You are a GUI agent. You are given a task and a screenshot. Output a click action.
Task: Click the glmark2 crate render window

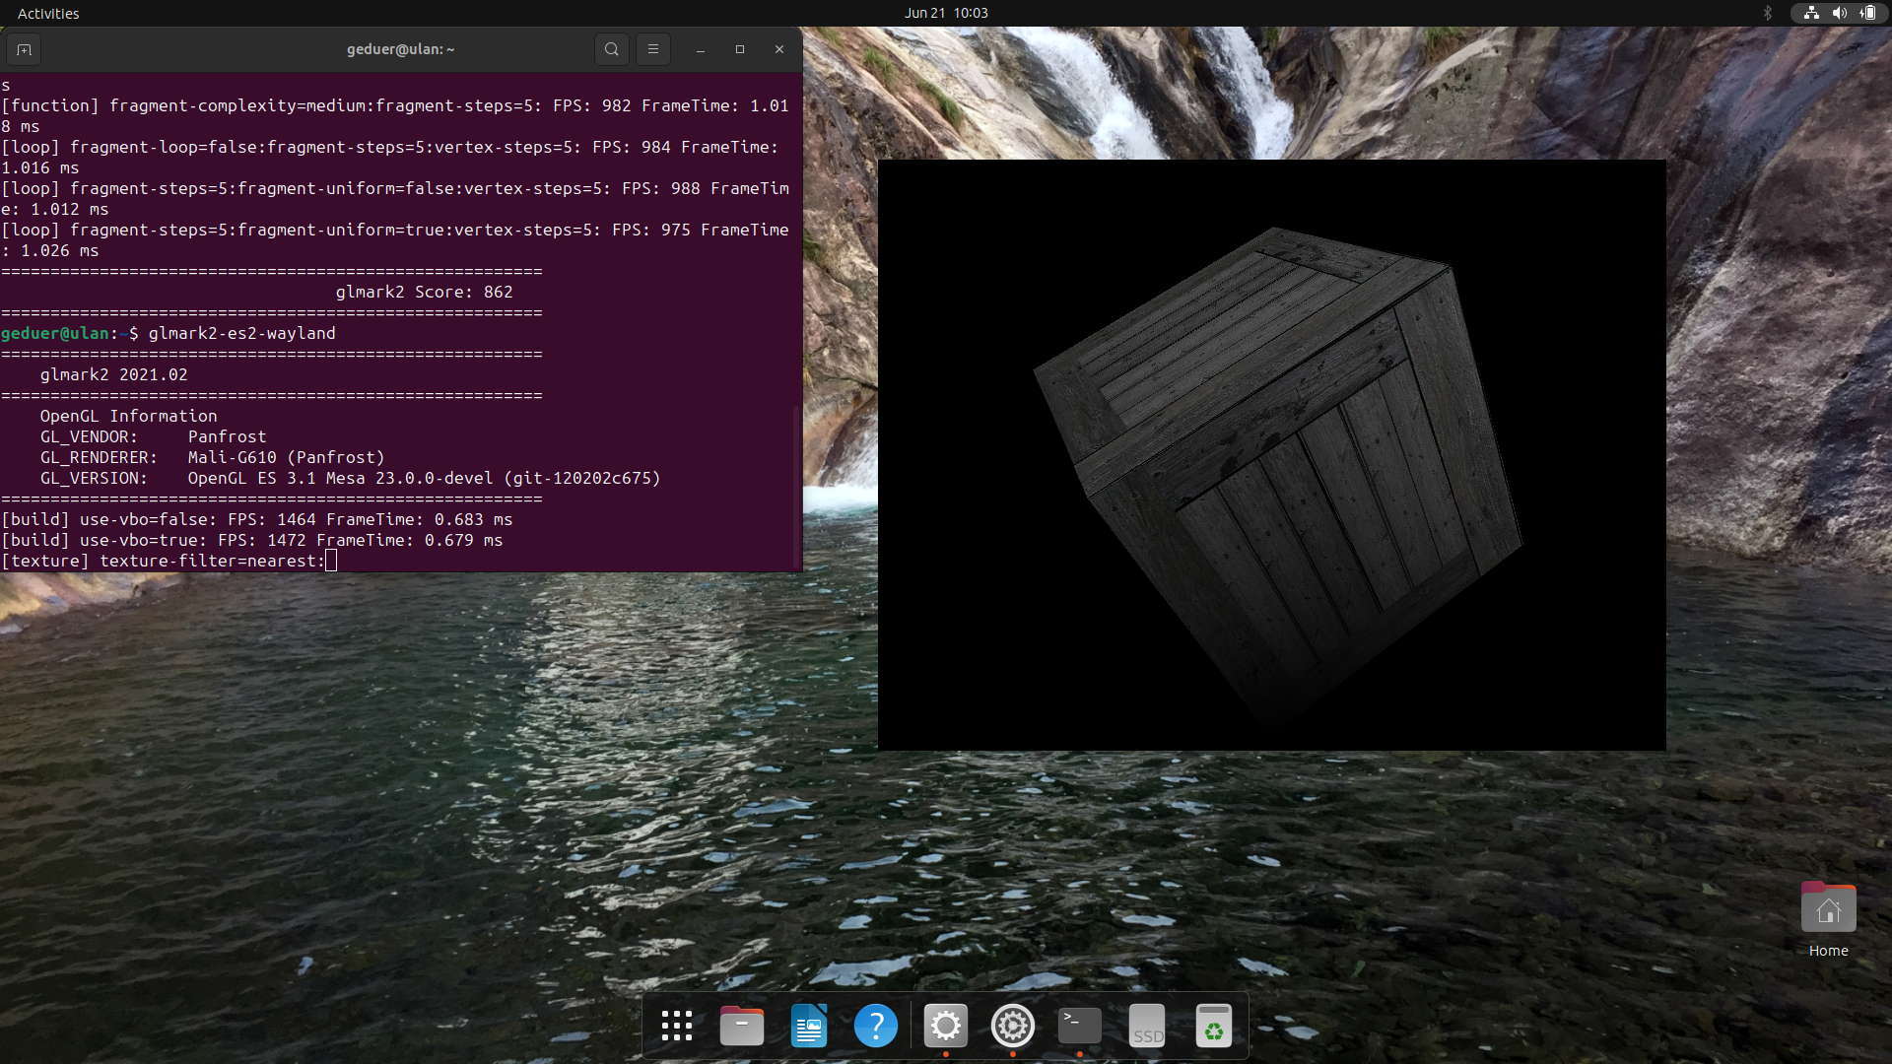point(1271,454)
